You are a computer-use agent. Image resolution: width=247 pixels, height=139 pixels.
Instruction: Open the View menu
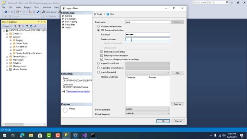point(18,7)
